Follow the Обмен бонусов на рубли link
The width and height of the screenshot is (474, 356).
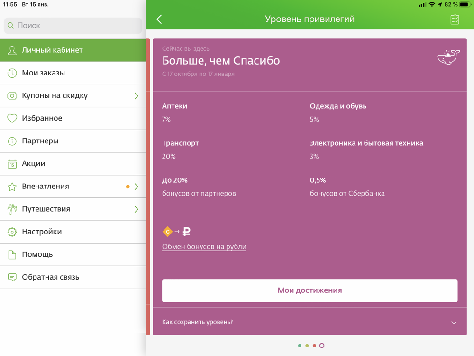[204, 247]
